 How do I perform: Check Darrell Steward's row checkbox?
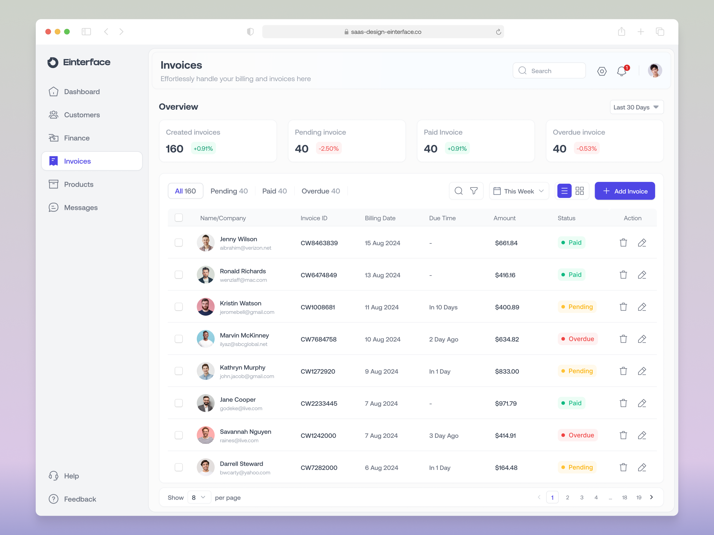pyautogui.click(x=178, y=467)
